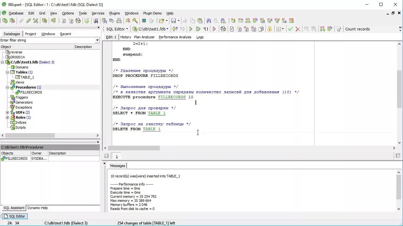Open the Print (printer) toolbar icon

[119, 21]
